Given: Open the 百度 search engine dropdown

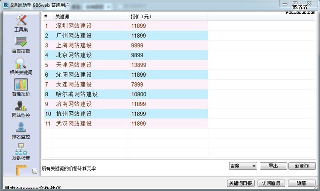Looking at the screenshot, I should point(242,166).
